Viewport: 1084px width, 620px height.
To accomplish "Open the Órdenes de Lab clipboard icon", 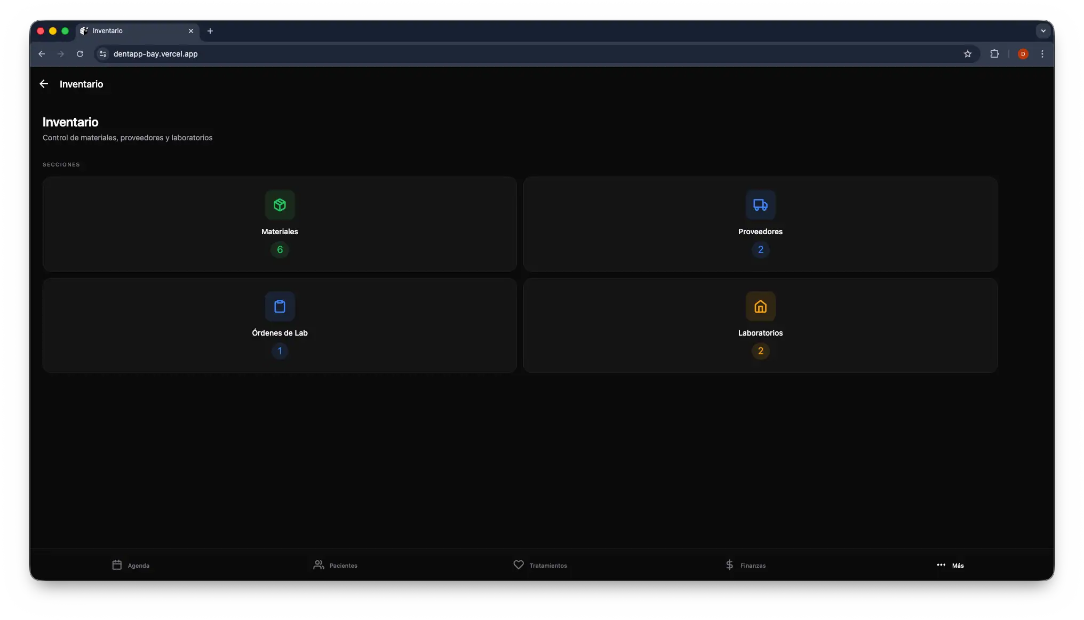I will click(x=280, y=306).
